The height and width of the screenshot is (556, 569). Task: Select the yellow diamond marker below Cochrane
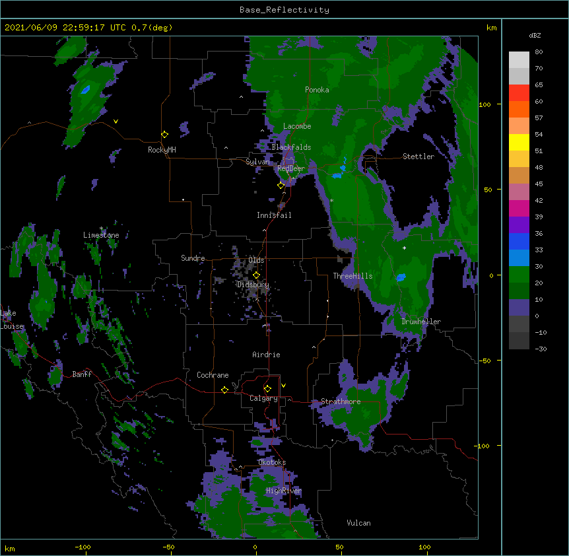(x=224, y=390)
